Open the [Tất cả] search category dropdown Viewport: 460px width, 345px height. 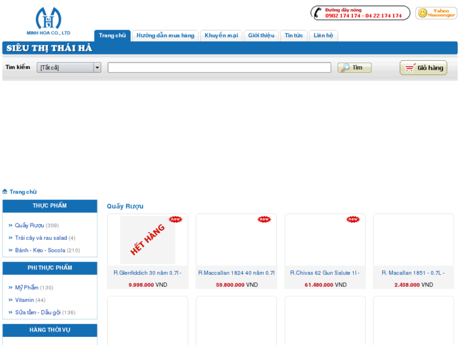point(69,68)
